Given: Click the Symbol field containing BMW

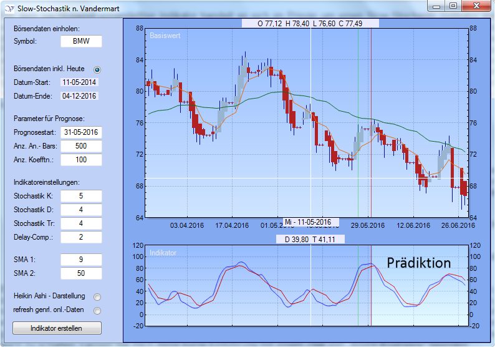Looking at the screenshot, I should click(81, 42).
